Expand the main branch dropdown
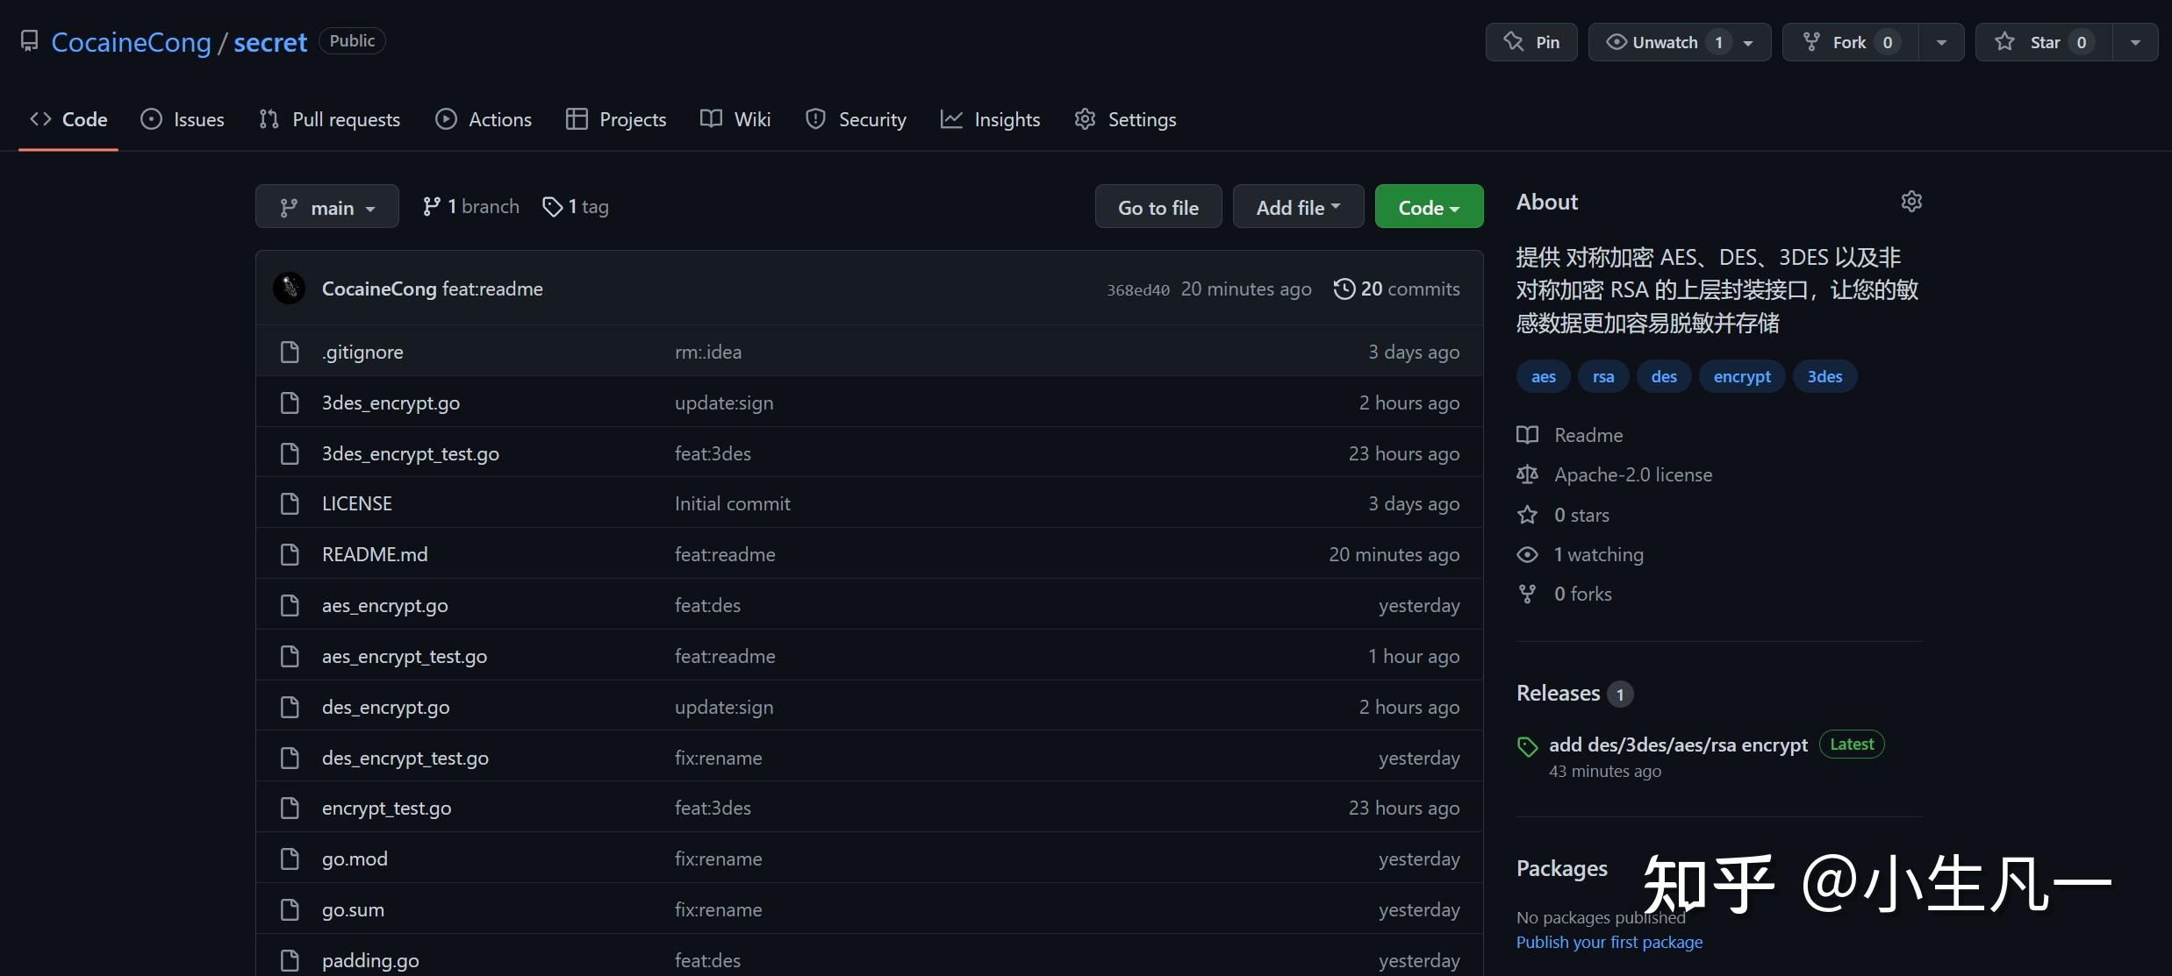 [x=327, y=207]
